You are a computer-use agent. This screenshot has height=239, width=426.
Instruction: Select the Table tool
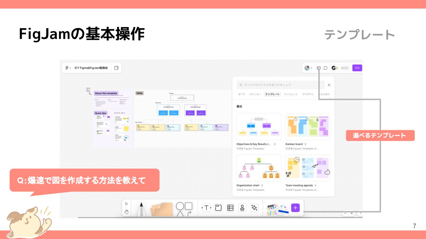point(230,208)
